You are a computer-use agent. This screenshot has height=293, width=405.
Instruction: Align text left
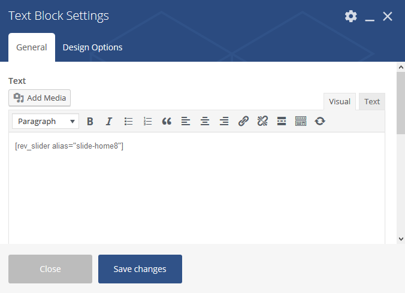click(x=186, y=121)
